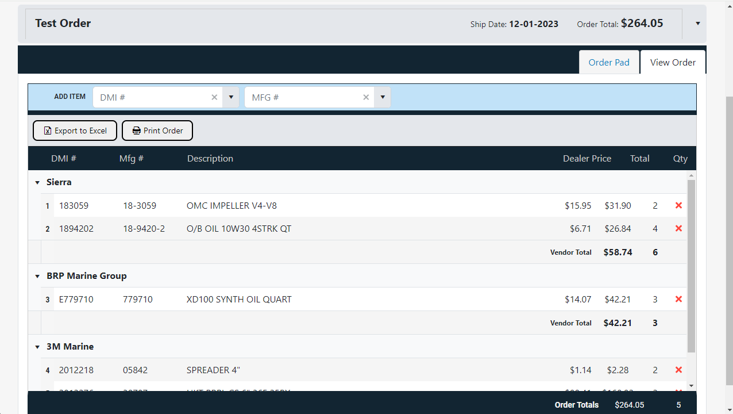733x414 pixels.
Task: Clear the MFG # field
Action: [x=366, y=97]
